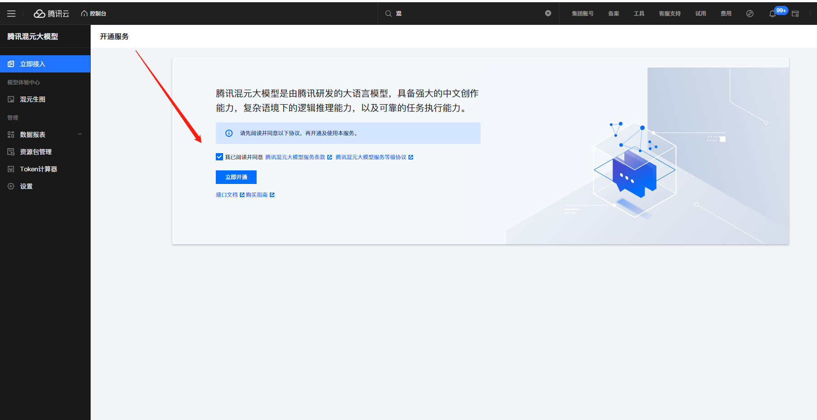Open the 费用 billing menu

(726, 14)
